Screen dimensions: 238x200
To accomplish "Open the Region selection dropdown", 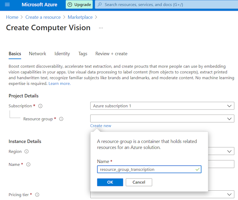I will pyautogui.click(x=230, y=151).
